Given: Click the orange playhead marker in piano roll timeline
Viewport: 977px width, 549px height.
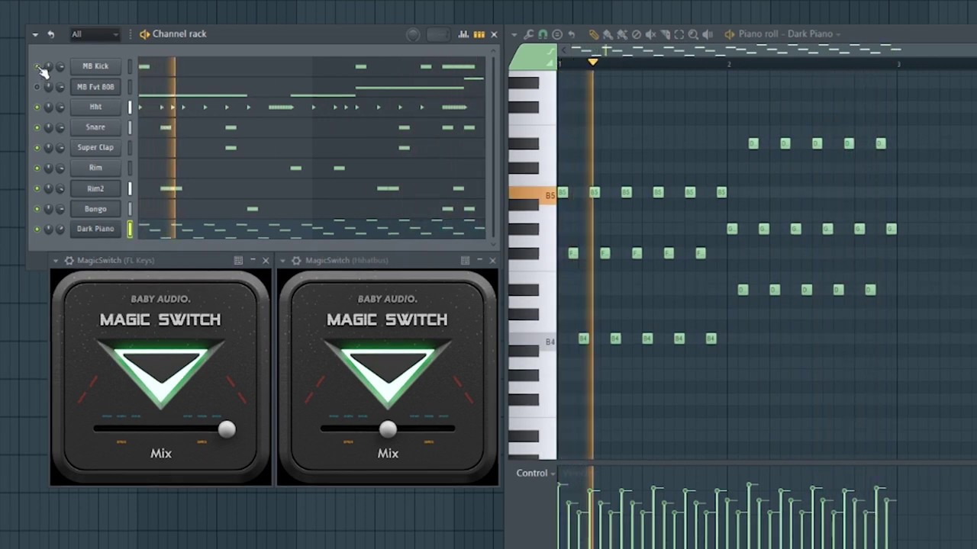Looking at the screenshot, I should (592, 62).
